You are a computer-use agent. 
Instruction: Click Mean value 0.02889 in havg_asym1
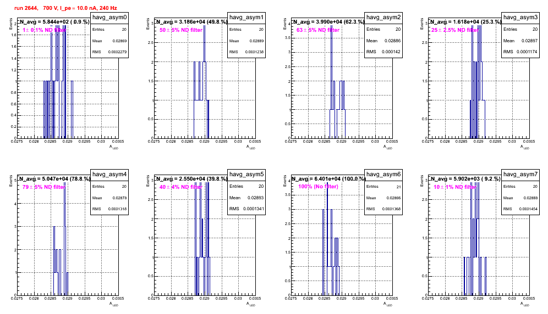click(256, 41)
